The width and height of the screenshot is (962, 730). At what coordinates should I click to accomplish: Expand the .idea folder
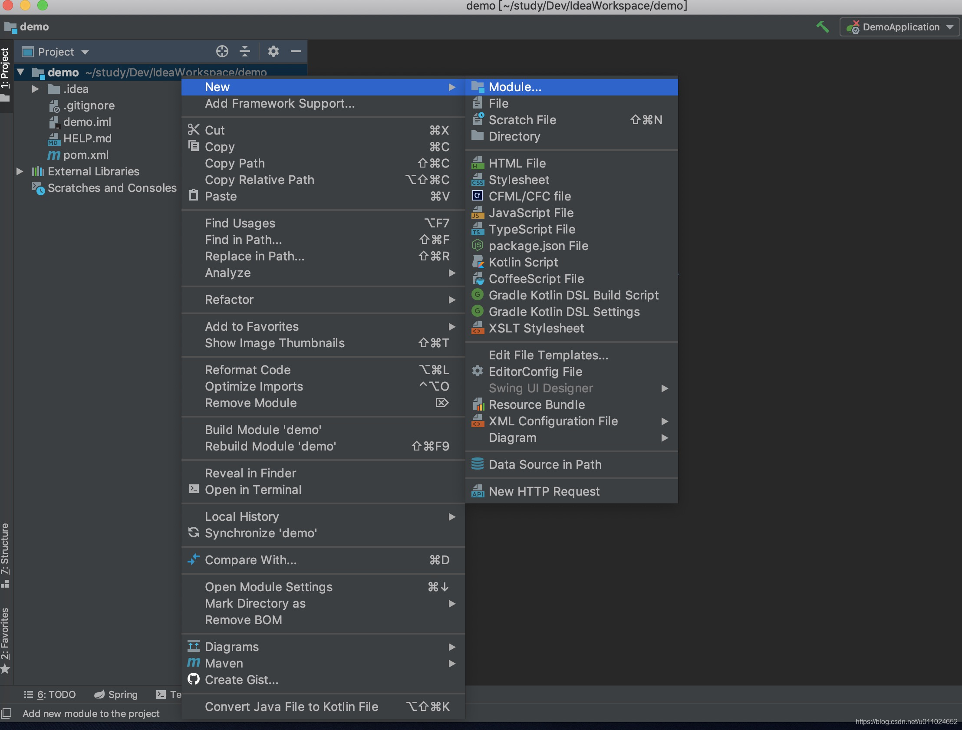[x=36, y=89]
